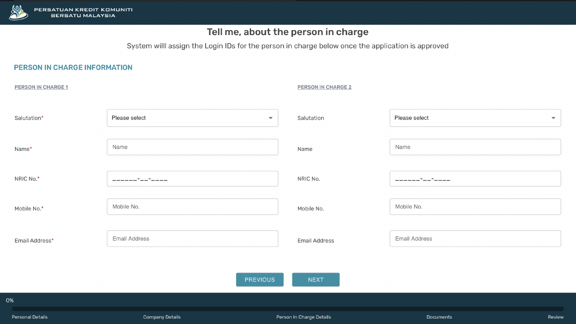The image size is (576, 324).
Task: Click dropdown arrow of Person 1 Salutation
Action: pyautogui.click(x=270, y=118)
